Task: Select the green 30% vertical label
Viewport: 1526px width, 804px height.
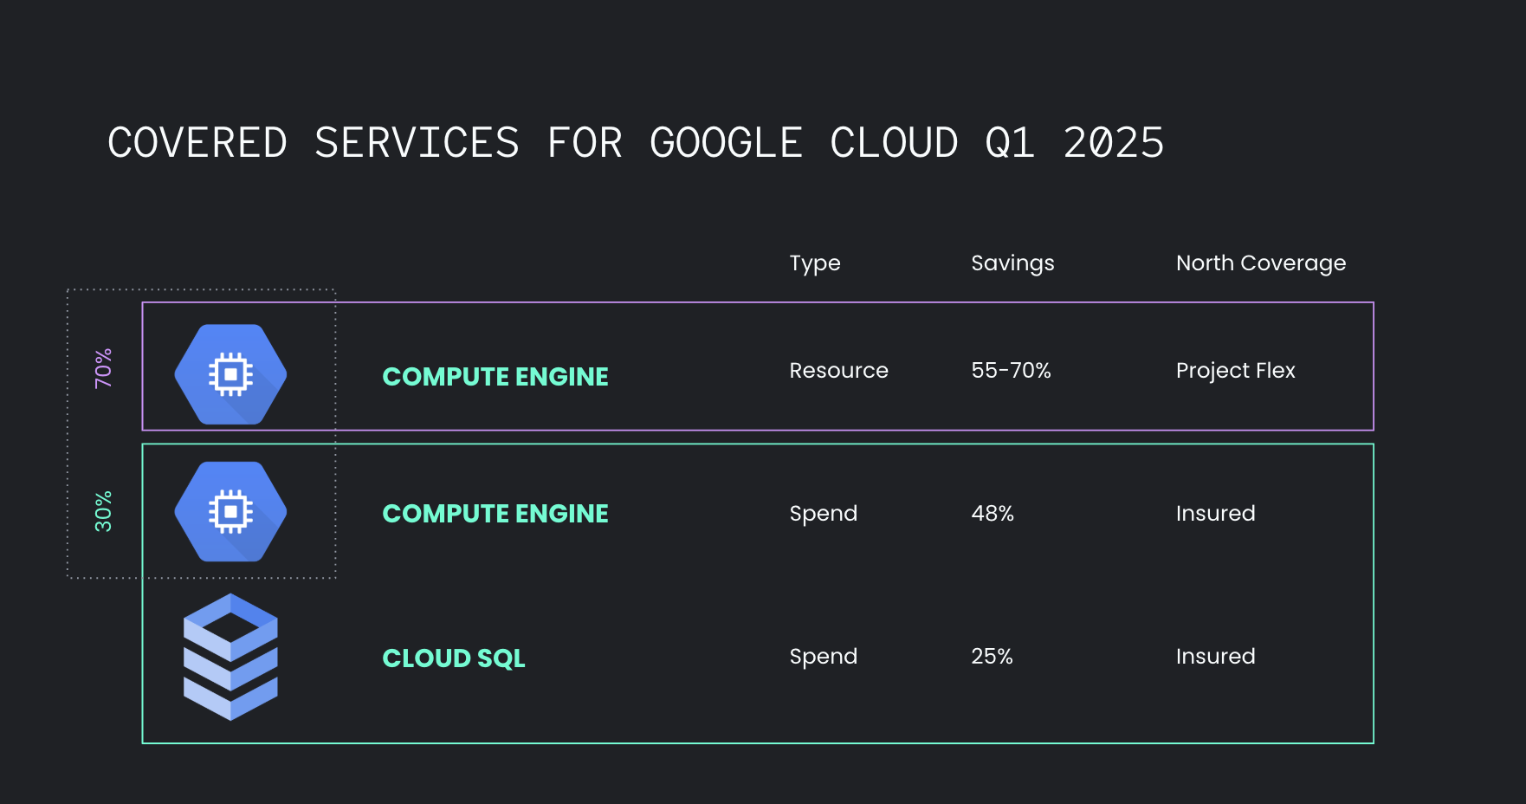Action: pos(103,511)
